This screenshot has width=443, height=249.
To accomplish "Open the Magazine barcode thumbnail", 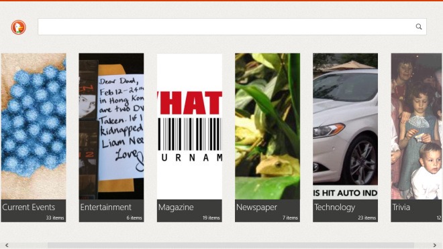I will [x=189, y=127].
